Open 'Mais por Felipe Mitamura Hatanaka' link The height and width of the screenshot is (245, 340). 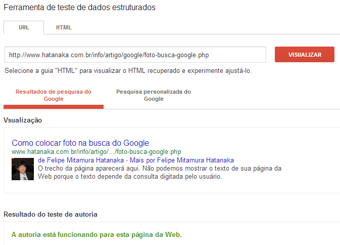(182, 160)
